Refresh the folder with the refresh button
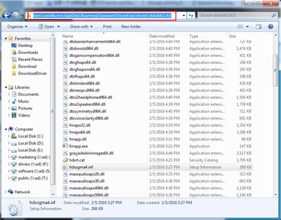Screen dimensions: 281x220 coord(191,15)
